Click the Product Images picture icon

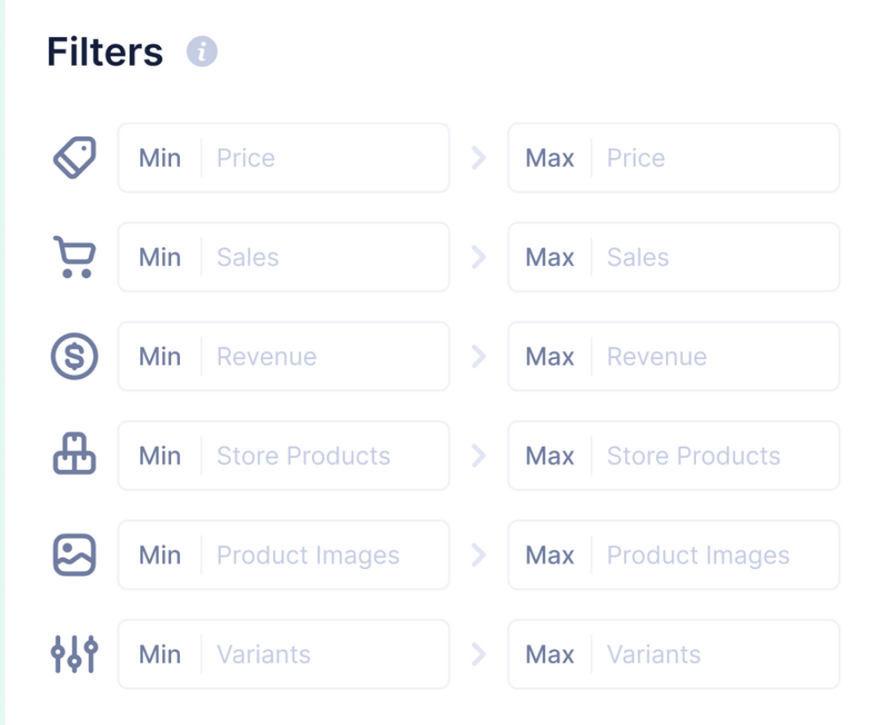(74, 555)
